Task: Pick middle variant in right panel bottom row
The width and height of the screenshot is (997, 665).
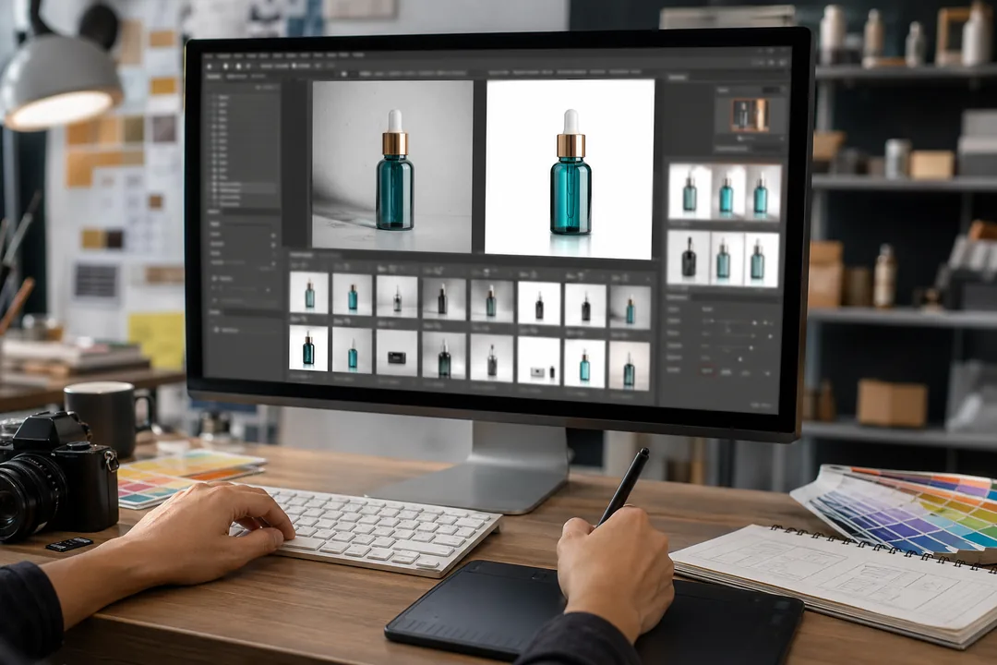Action: 725,259
